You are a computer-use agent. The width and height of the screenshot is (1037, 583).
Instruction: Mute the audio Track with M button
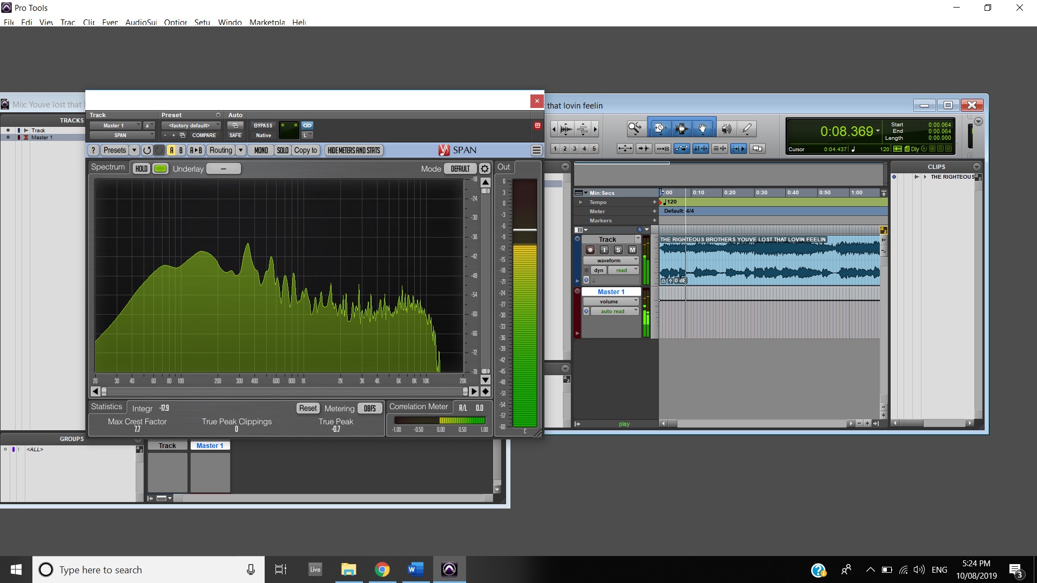click(632, 250)
